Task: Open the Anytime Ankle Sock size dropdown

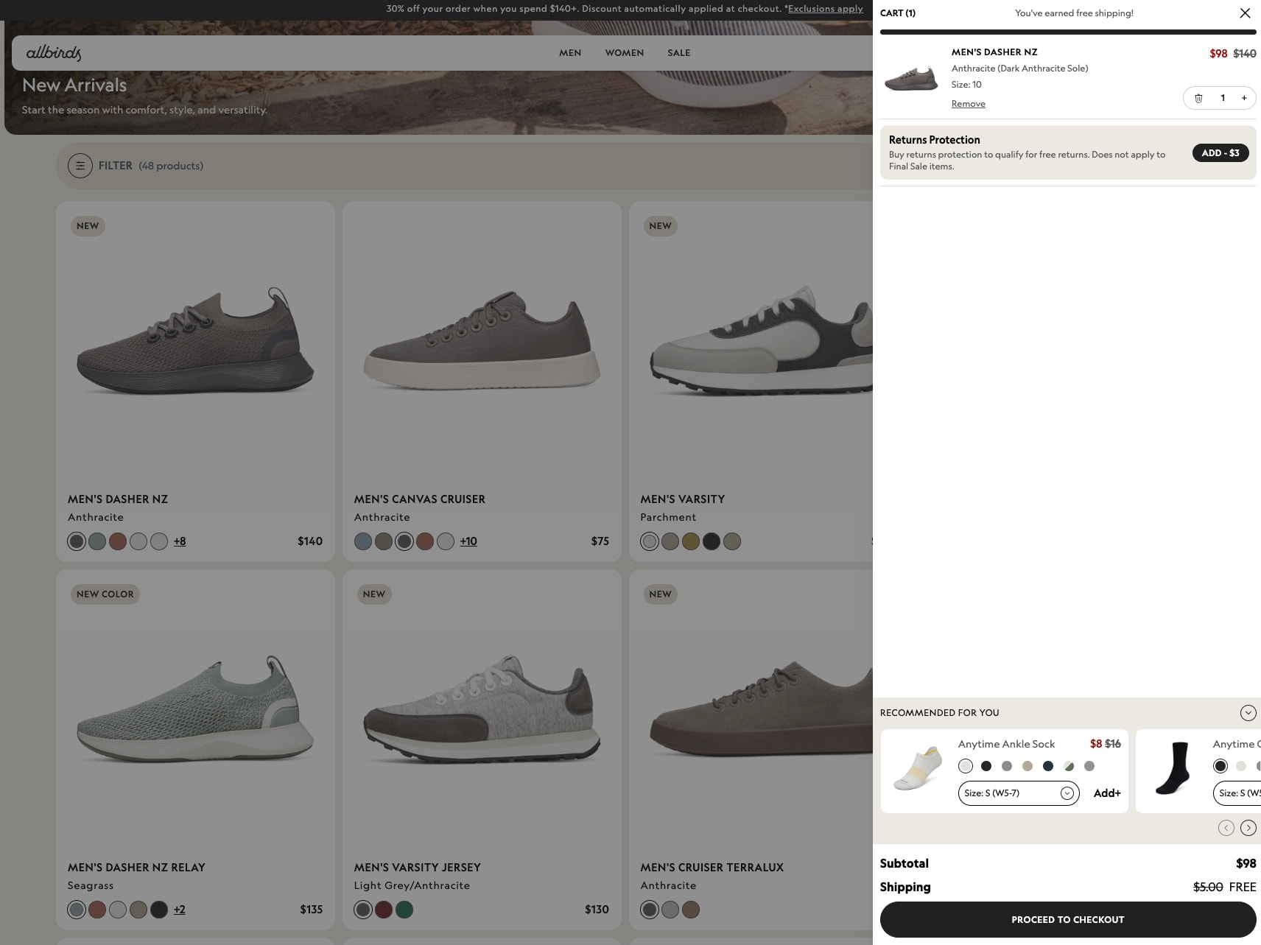Action: click(1019, 793)
